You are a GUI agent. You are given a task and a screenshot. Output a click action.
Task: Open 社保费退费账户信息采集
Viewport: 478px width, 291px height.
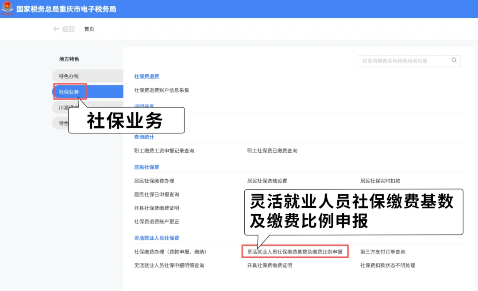pyautogui.click(x=162, y=90)
